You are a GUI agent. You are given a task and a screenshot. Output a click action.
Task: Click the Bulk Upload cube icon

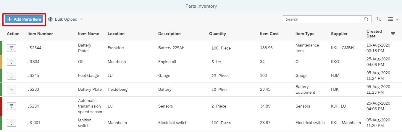(x=50, y=19)
